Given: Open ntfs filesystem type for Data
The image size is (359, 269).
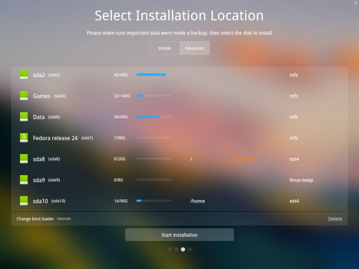Looking at the screenshot, I should [294, 117].
